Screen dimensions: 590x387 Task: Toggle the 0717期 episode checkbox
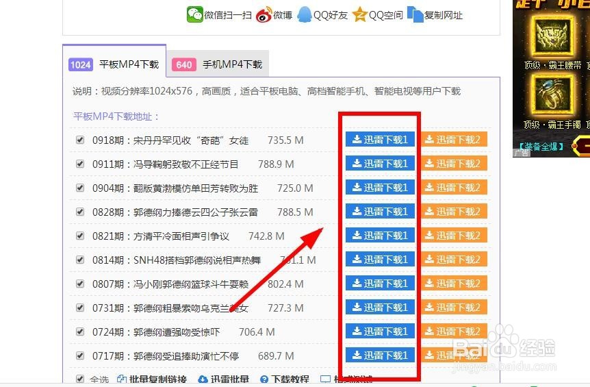pos(80,355)
